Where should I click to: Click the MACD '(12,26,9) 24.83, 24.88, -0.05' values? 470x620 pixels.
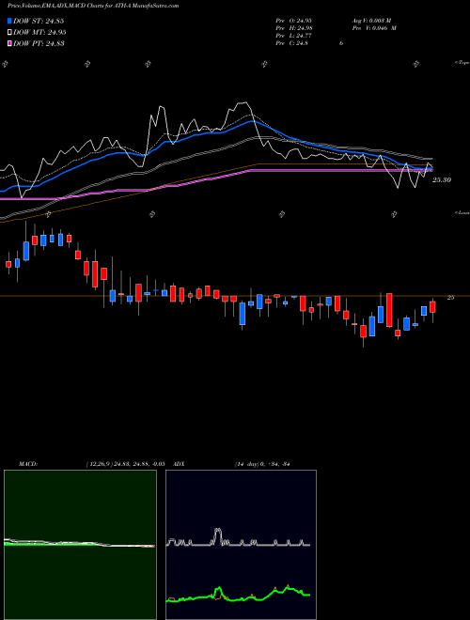[x=125, y=464]
